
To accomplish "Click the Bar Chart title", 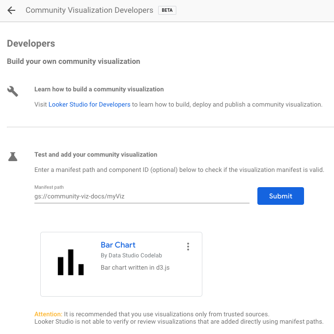I will click(118, 245).
